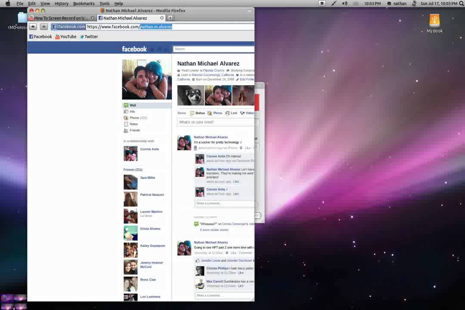The width and height of the screenshot is (465, 310).
Task: Open the main profile picture
Action: point(147,80)
